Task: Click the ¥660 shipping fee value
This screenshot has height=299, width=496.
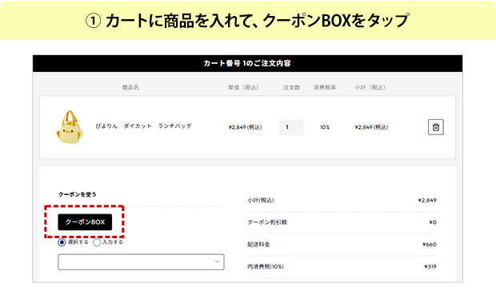Action: pos(430,245)
